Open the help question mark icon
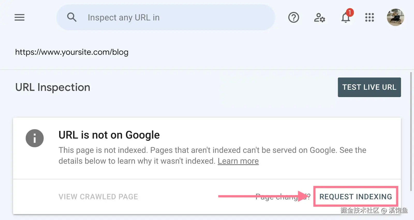The height and width of the screenshot is (220, 414). pos(293,18)
